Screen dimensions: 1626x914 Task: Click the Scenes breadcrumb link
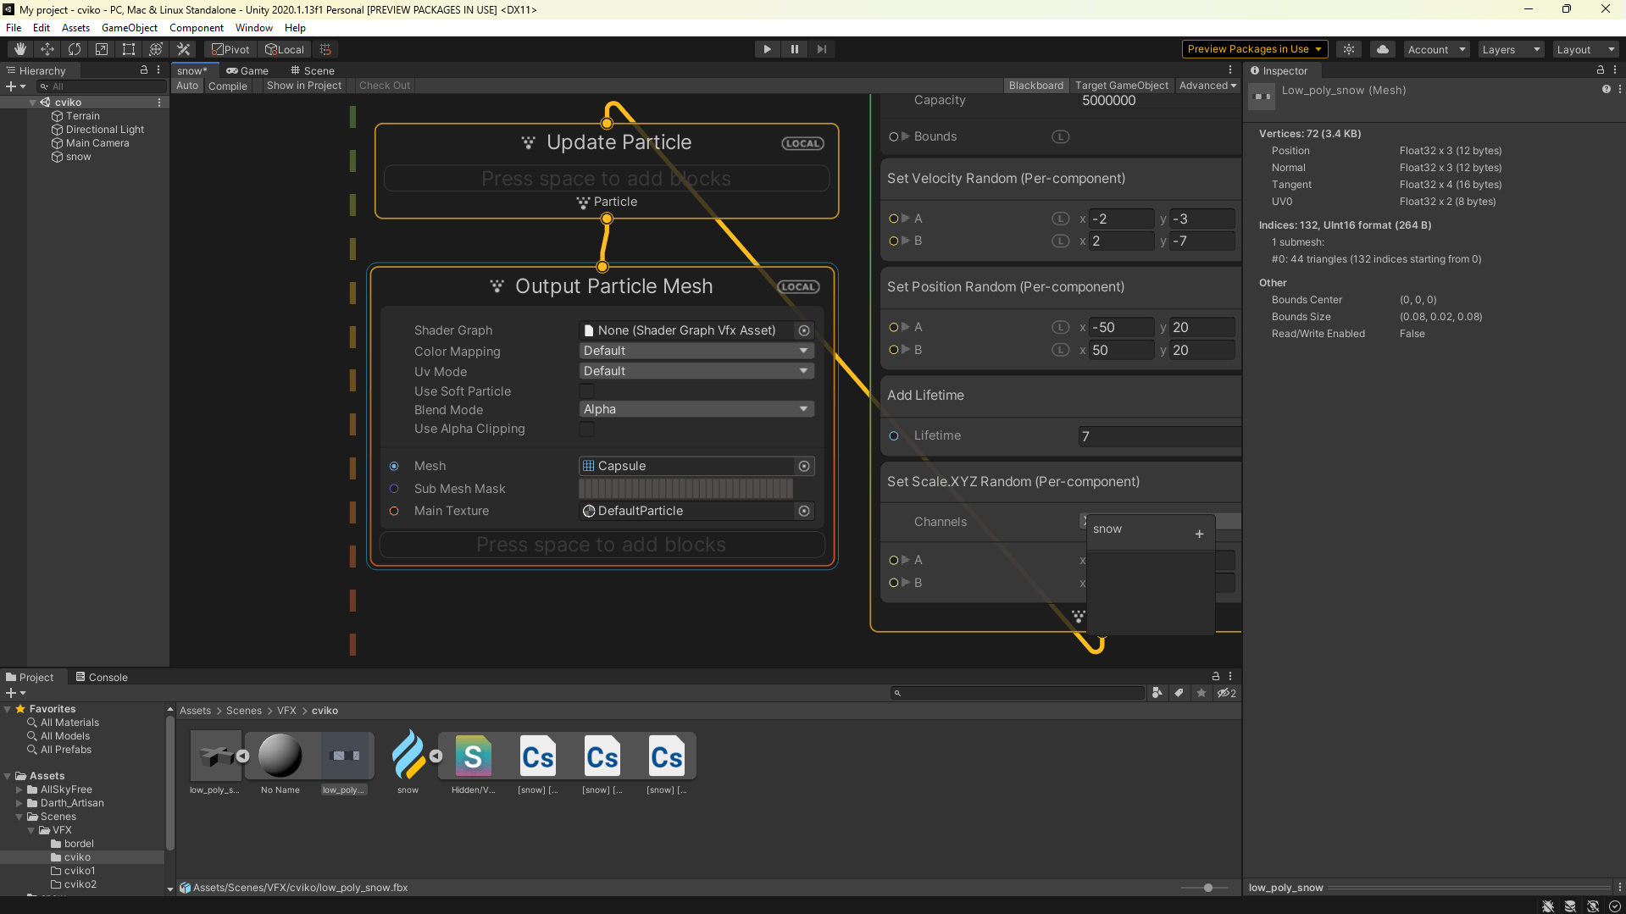(244, 711)
